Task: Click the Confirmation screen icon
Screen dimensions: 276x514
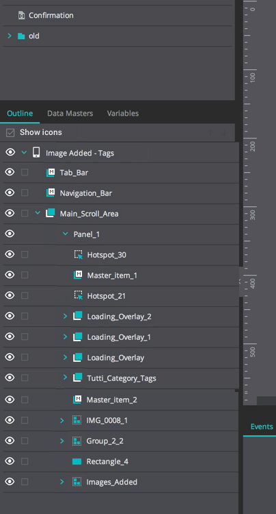Action: [x=22, y=15]
